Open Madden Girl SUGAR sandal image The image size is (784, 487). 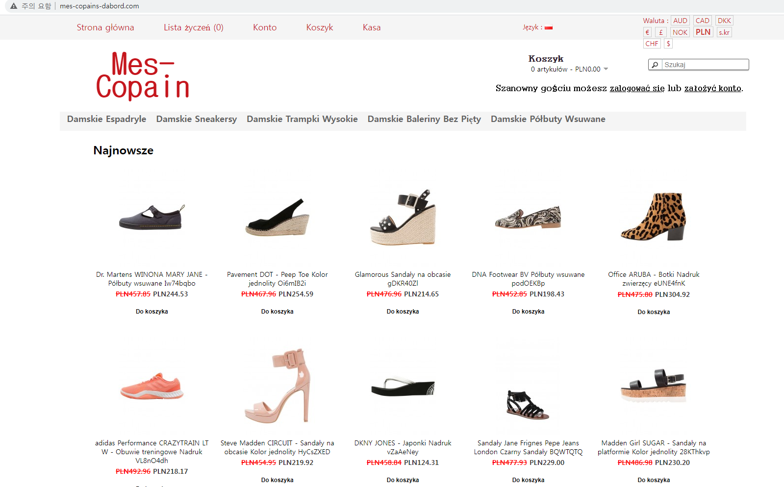pos(654,386)
